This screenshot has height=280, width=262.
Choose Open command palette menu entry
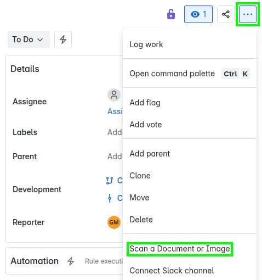coord(190,74)
